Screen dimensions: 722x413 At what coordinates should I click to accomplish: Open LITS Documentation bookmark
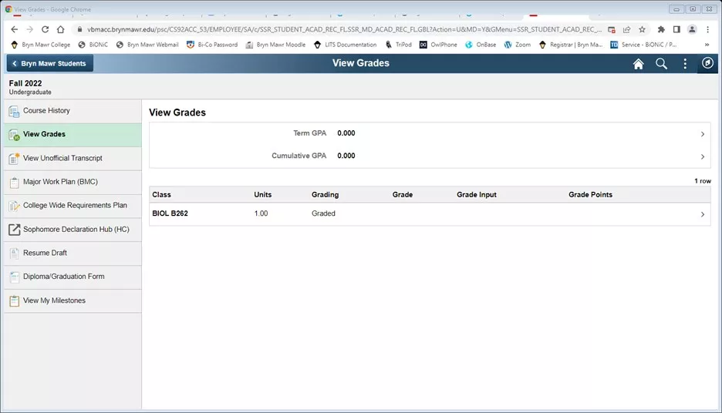pos(345,45)
